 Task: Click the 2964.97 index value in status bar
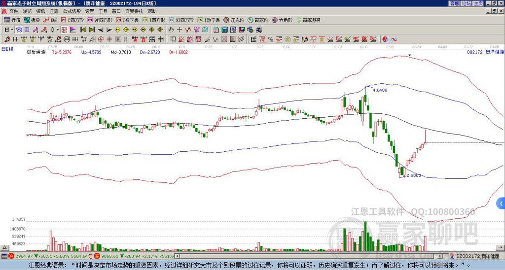tap(24, 256)
